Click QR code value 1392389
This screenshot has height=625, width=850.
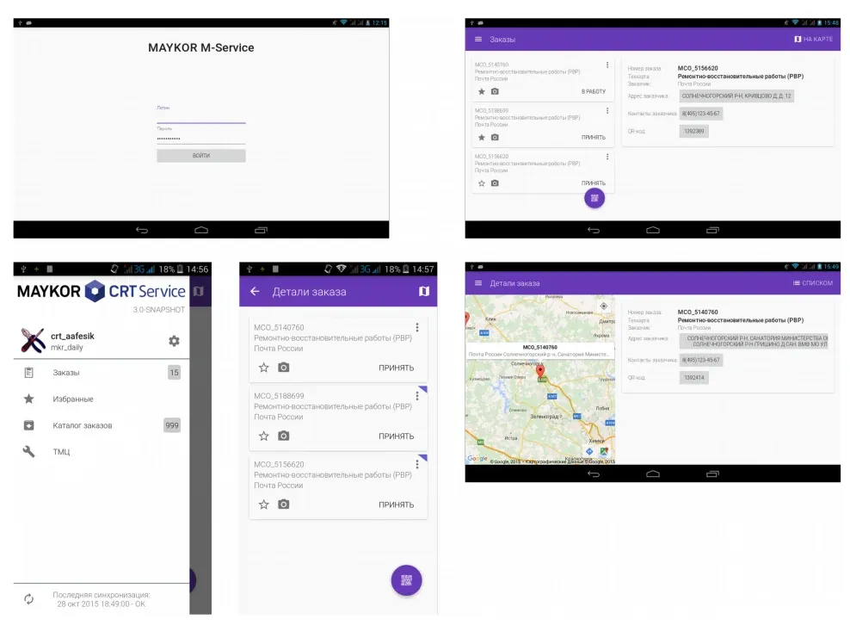[694, 132]
